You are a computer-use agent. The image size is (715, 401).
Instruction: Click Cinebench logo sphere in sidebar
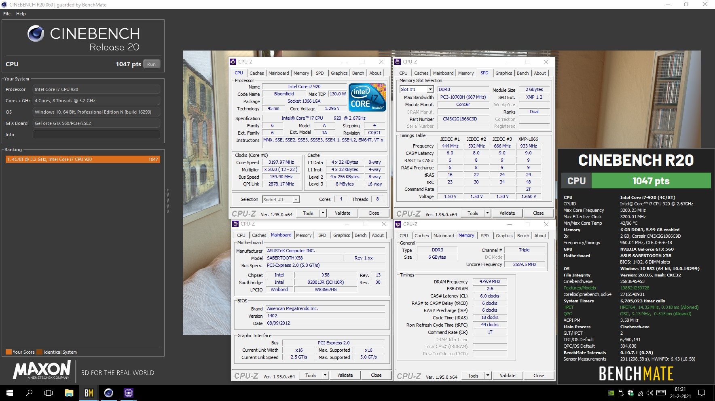[x=36, y=34]
